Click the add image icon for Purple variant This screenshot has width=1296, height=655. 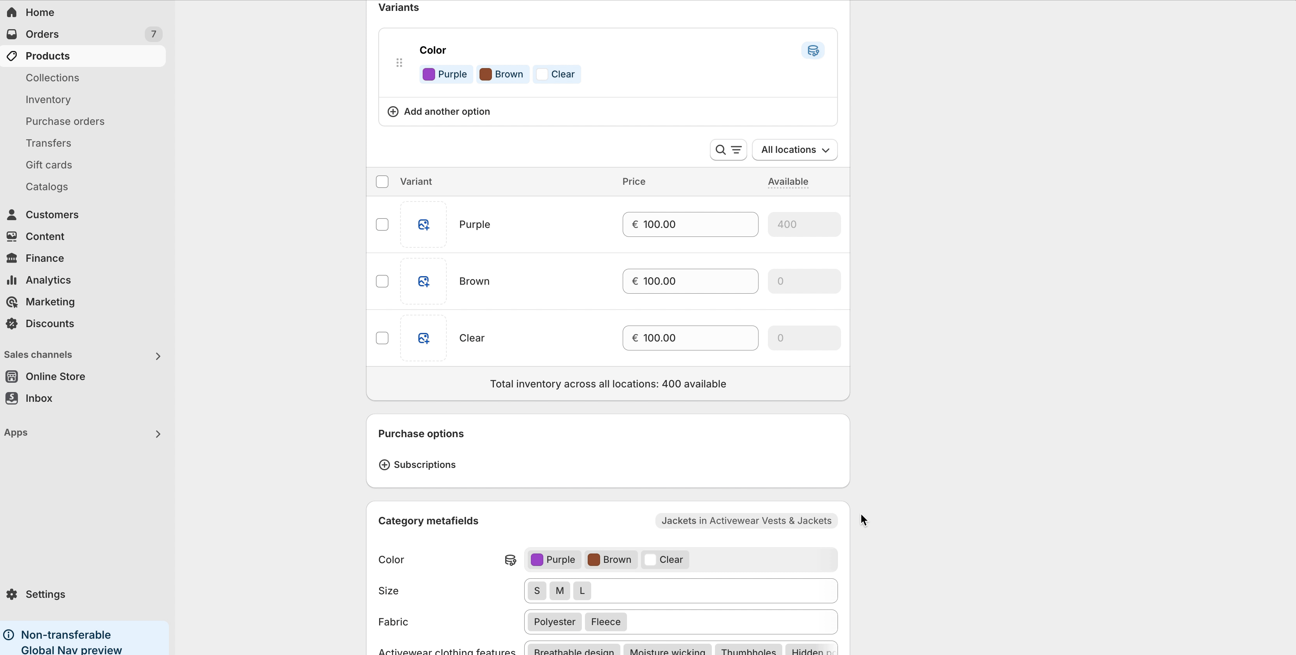[x=423, y=225]
